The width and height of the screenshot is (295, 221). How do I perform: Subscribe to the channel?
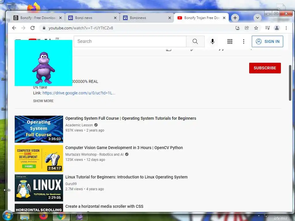coord(265,68)
